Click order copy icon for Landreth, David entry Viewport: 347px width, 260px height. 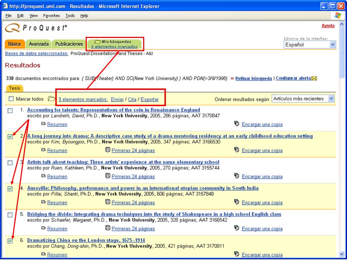[236, 124]
